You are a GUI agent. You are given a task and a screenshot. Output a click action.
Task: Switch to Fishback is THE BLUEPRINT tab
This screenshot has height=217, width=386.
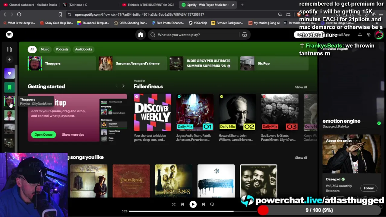coord(148,5)
